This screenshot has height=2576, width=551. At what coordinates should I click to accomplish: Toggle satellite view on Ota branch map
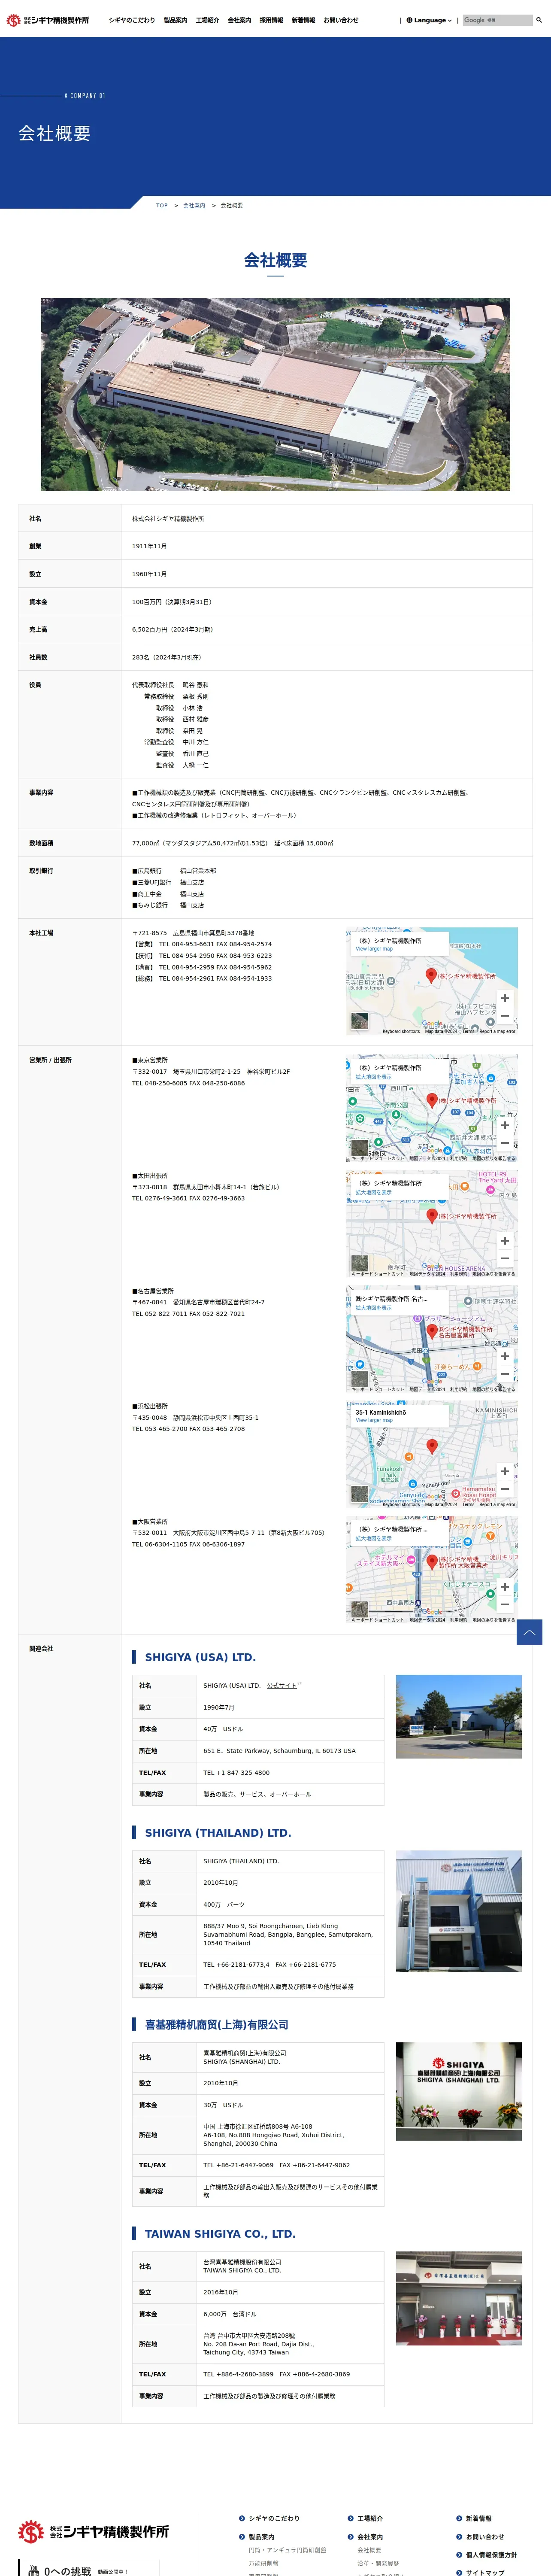[x=360, y=1264]
